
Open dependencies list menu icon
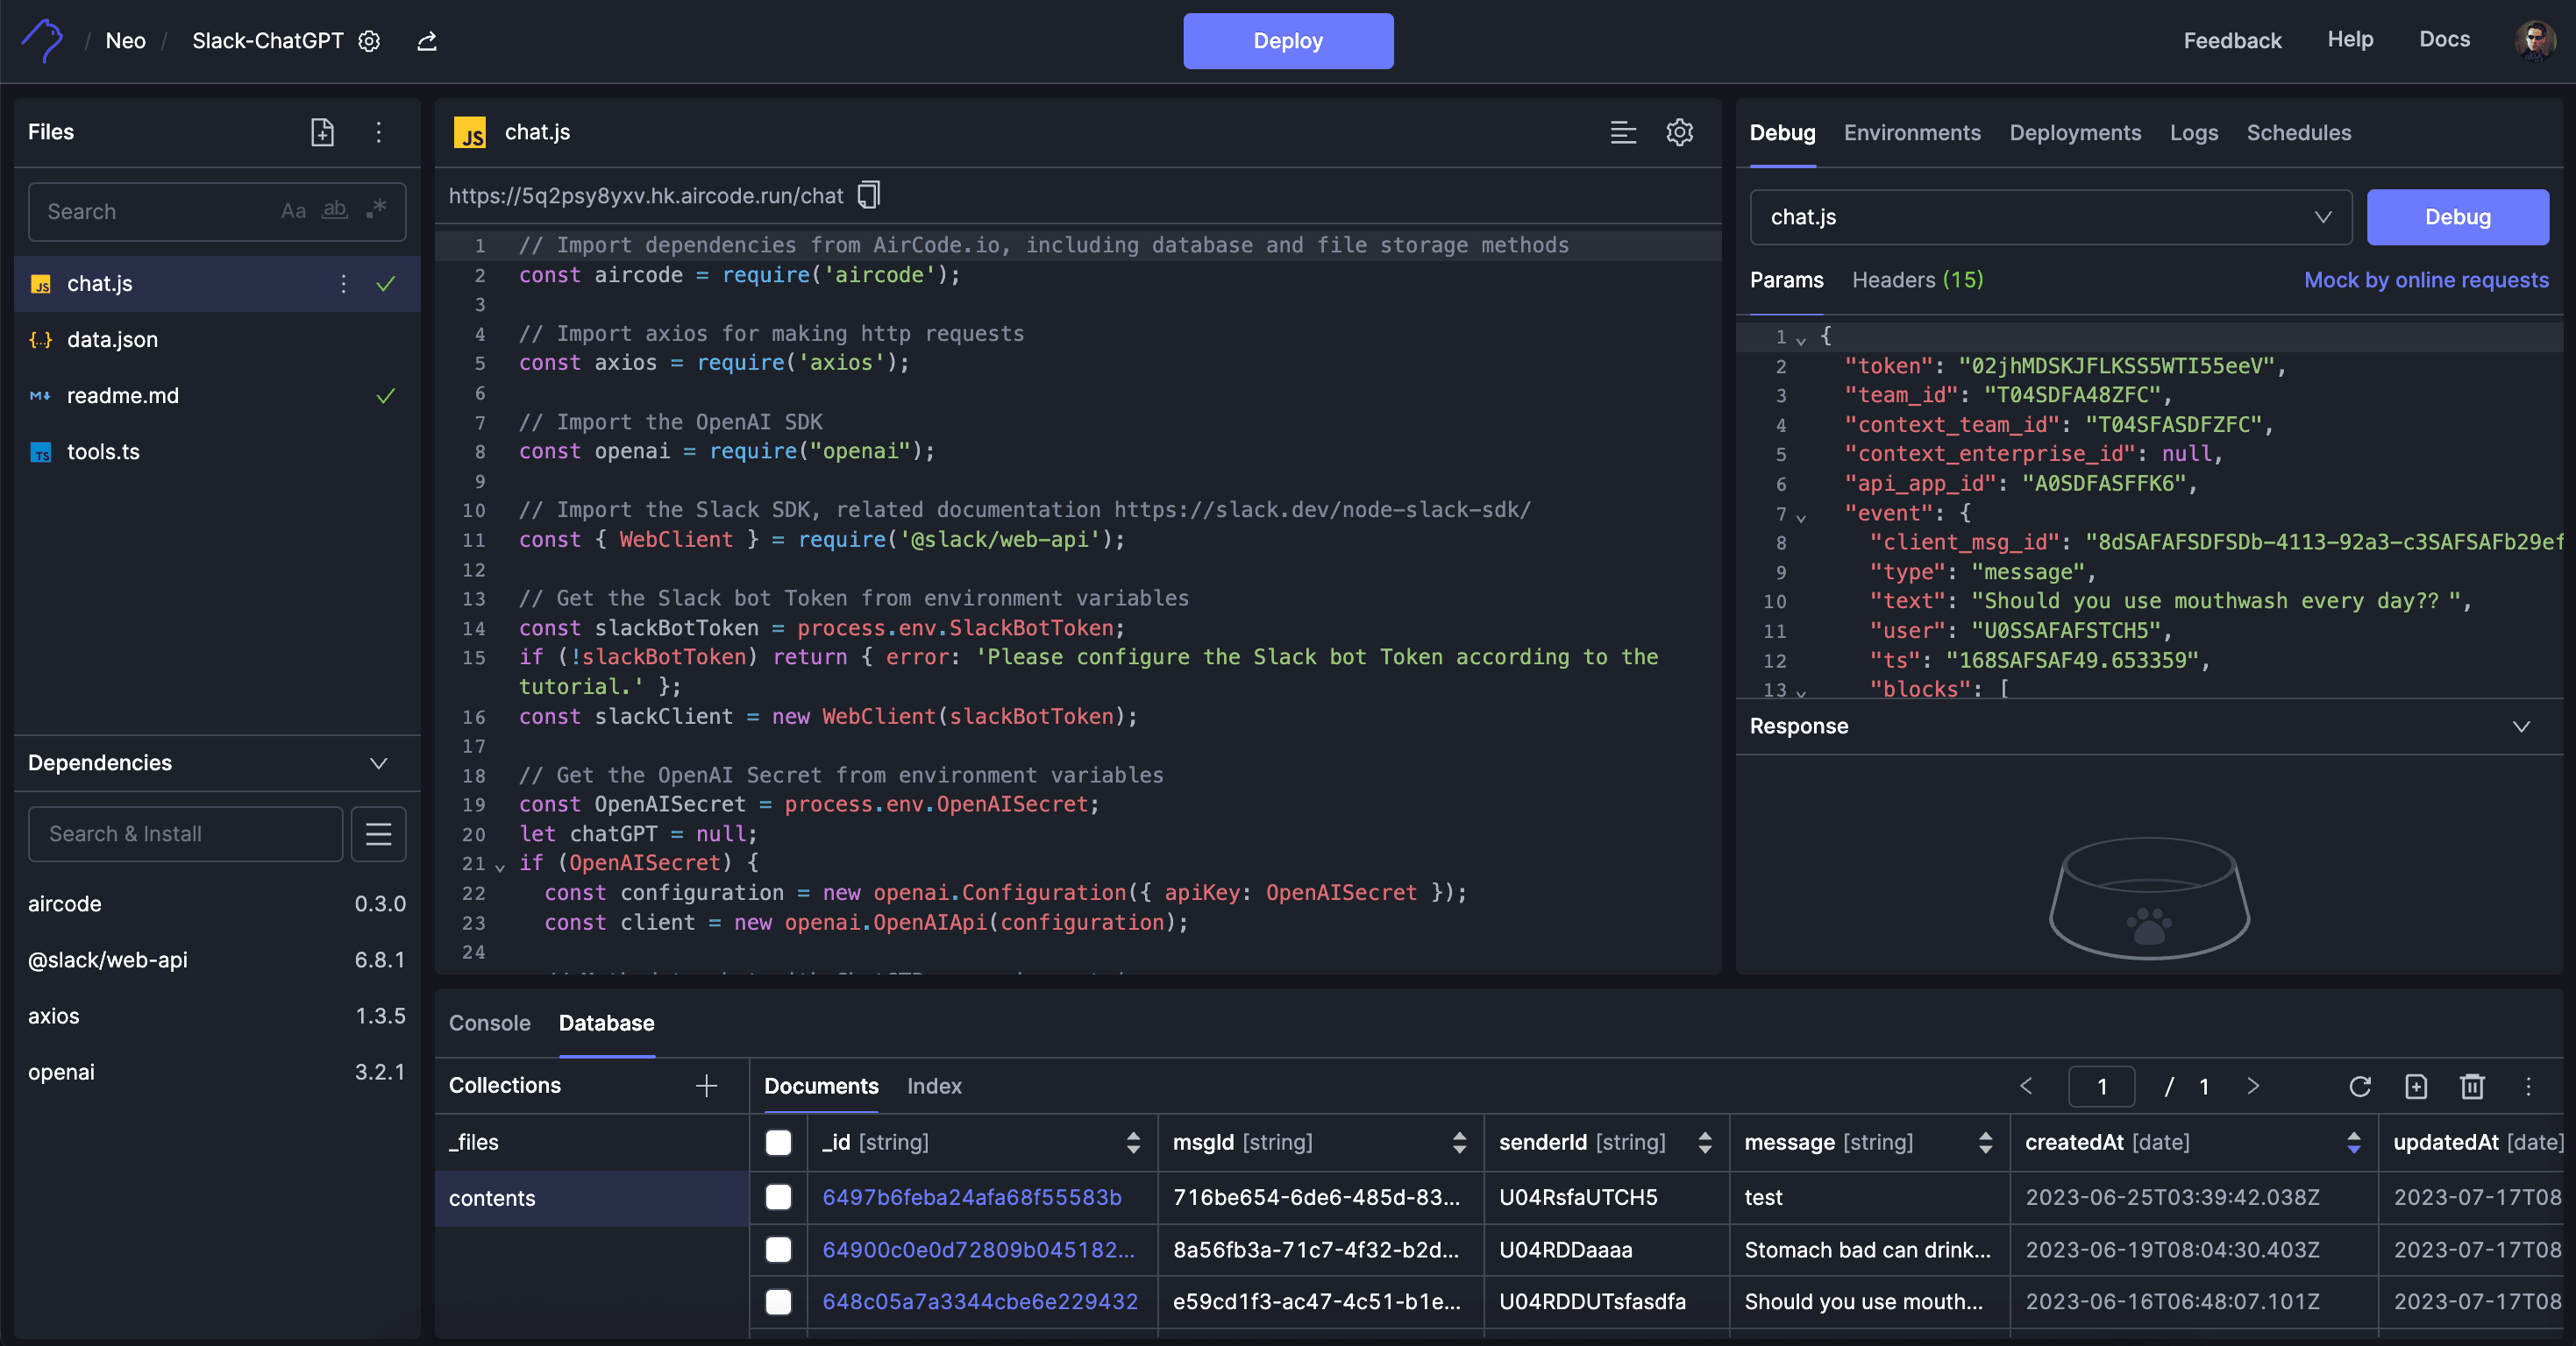click(378, 833)
